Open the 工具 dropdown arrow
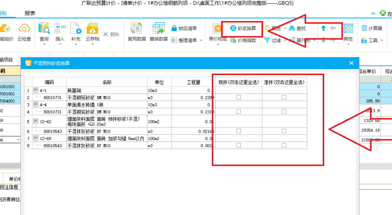The height and width of the screenshot is (215, 392). 382,41
